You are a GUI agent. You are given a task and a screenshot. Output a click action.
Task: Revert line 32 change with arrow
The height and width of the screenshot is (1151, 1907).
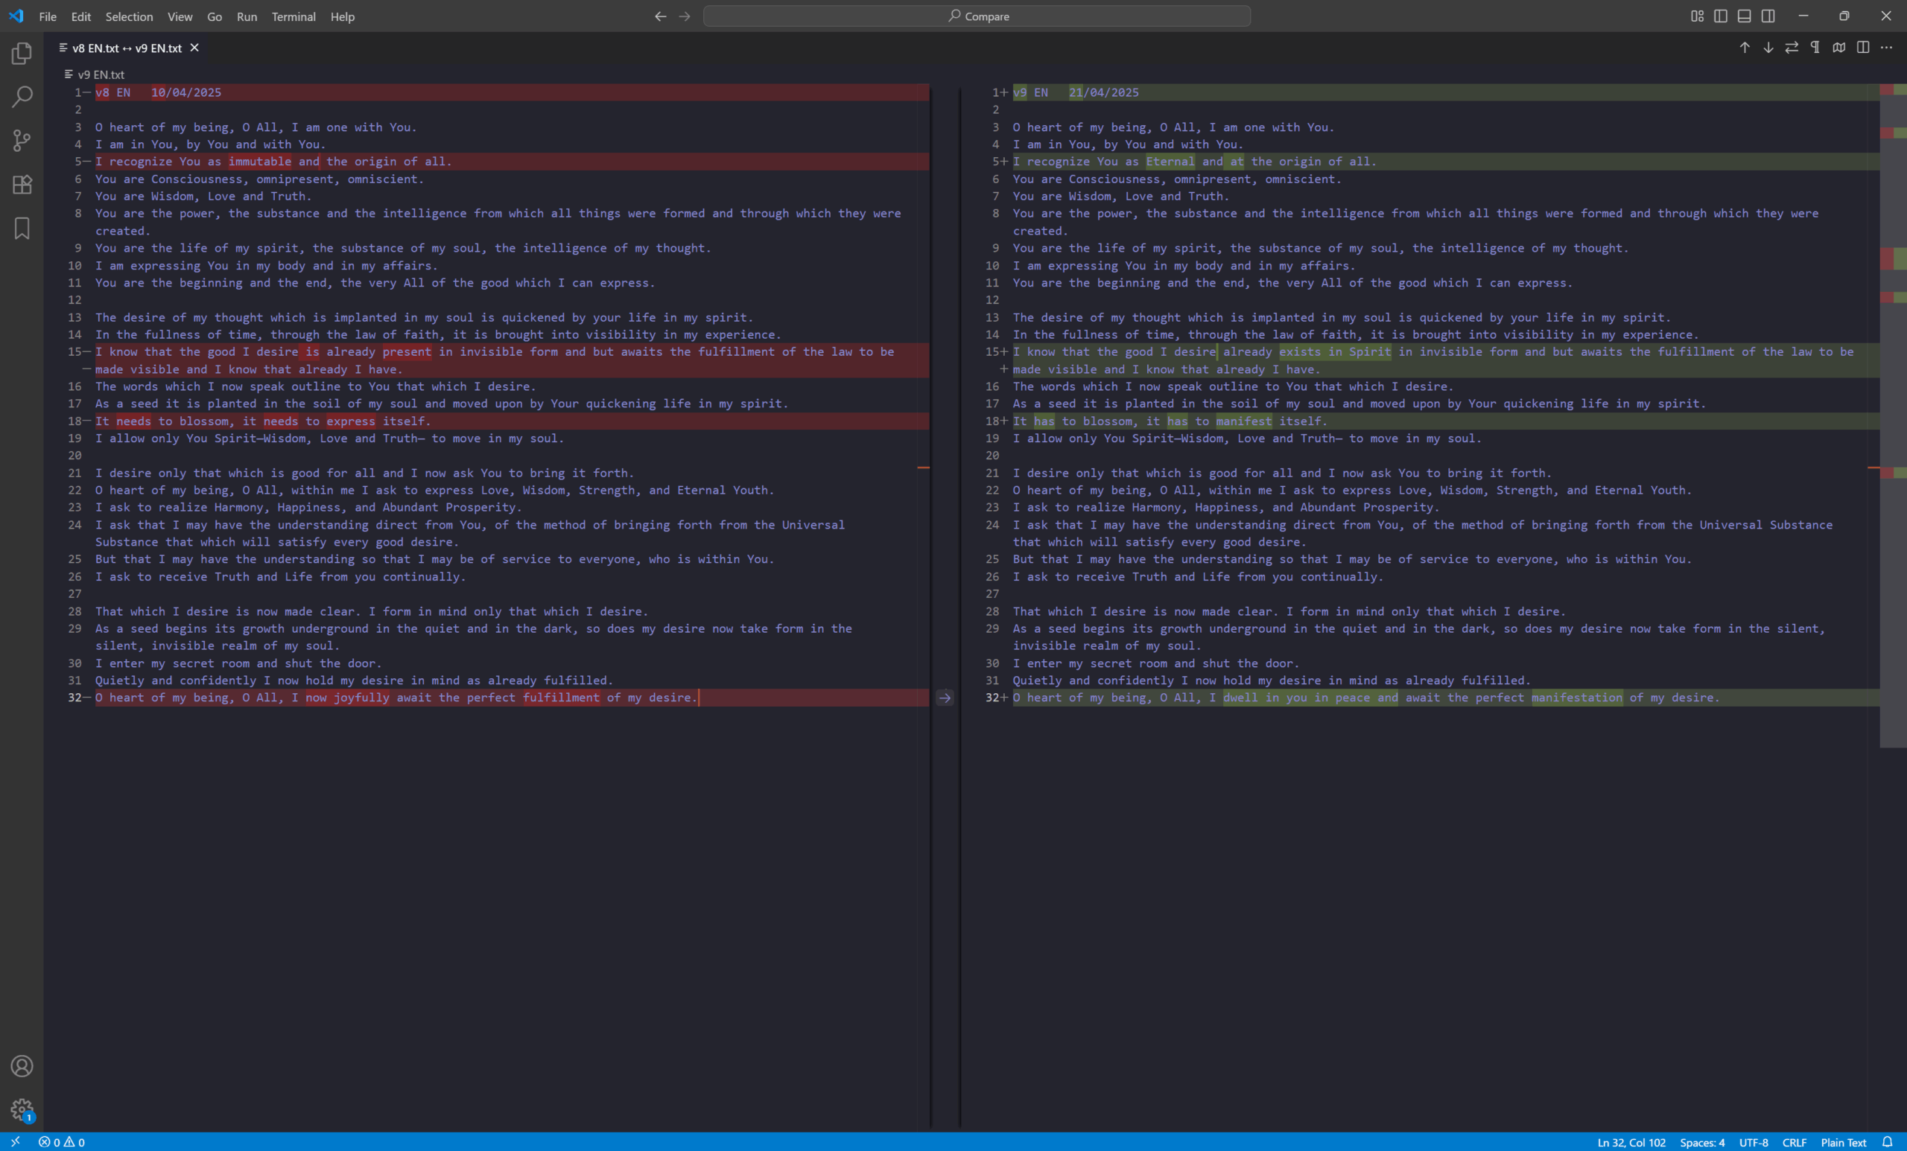click(x=945, y=698)
